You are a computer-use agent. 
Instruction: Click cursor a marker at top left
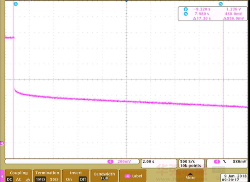click(x=15, y=4)
